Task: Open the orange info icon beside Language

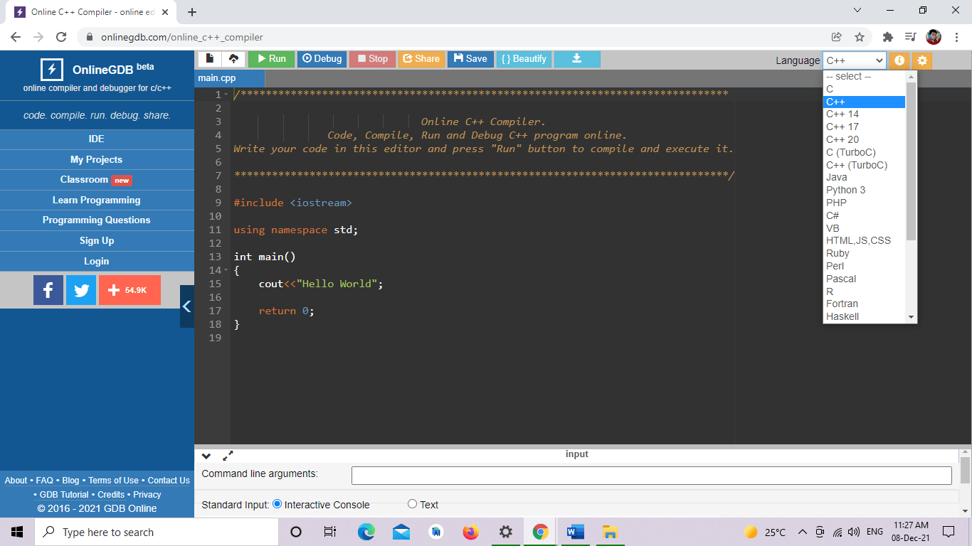Action: pos(899,60)
